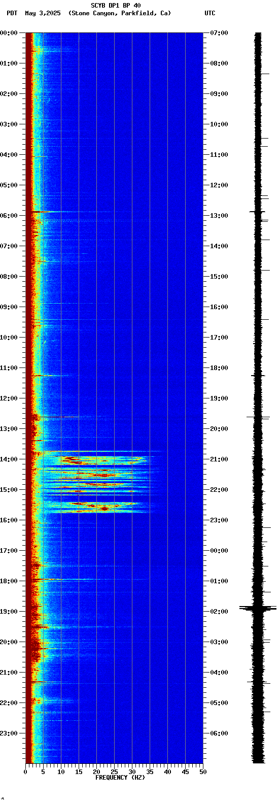Click the '07:00' UTC label at top
This screenshot has width=280, height=804.
click(219, 33)
